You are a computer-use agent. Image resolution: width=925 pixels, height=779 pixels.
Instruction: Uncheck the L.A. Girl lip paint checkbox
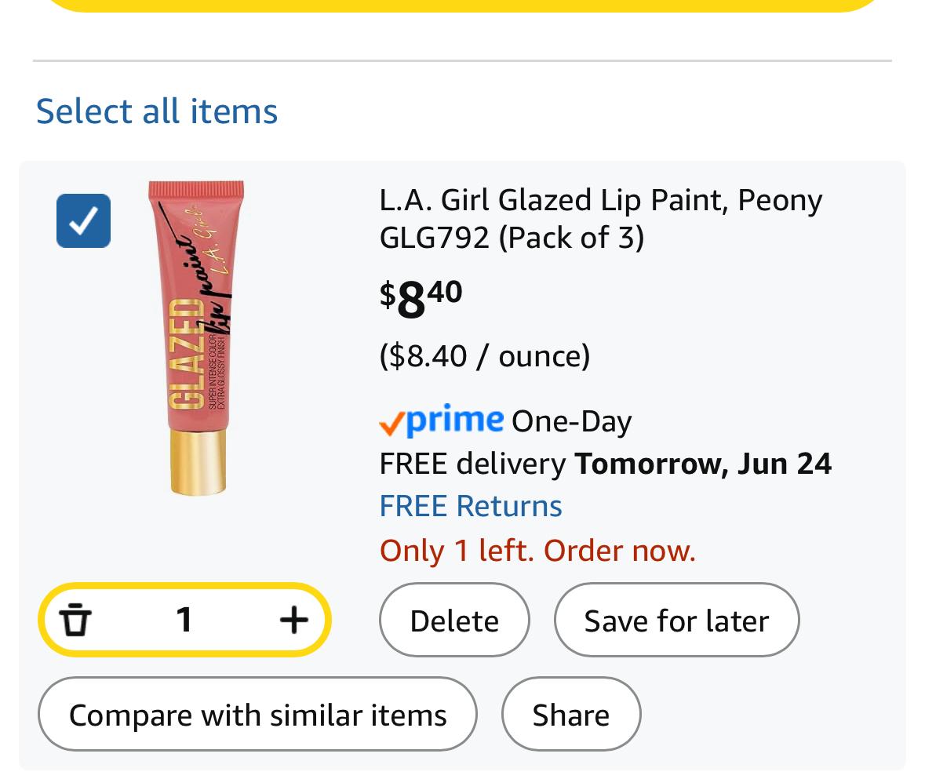pos(83,220)
